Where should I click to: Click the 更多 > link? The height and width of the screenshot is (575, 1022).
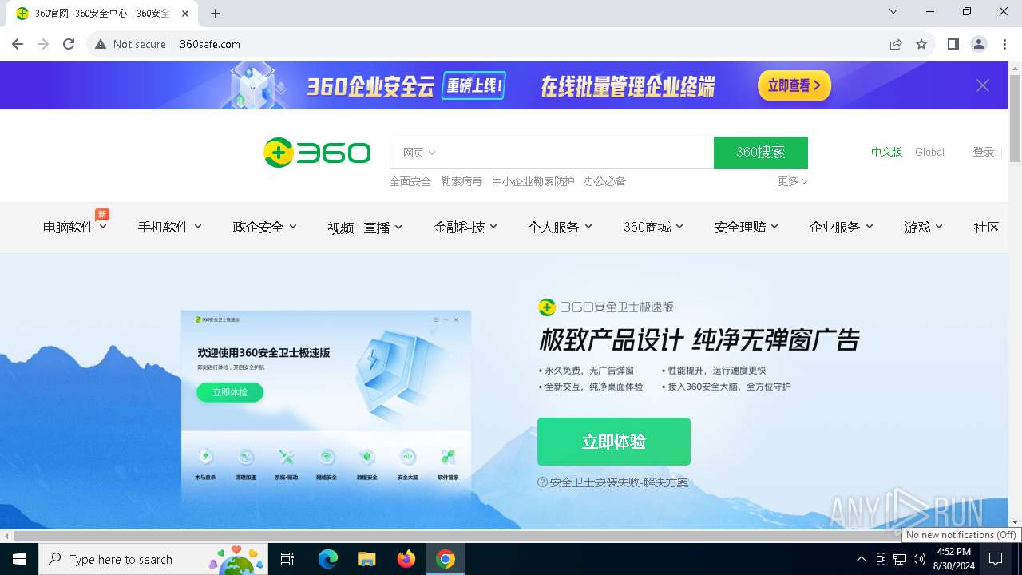[793, 181]
